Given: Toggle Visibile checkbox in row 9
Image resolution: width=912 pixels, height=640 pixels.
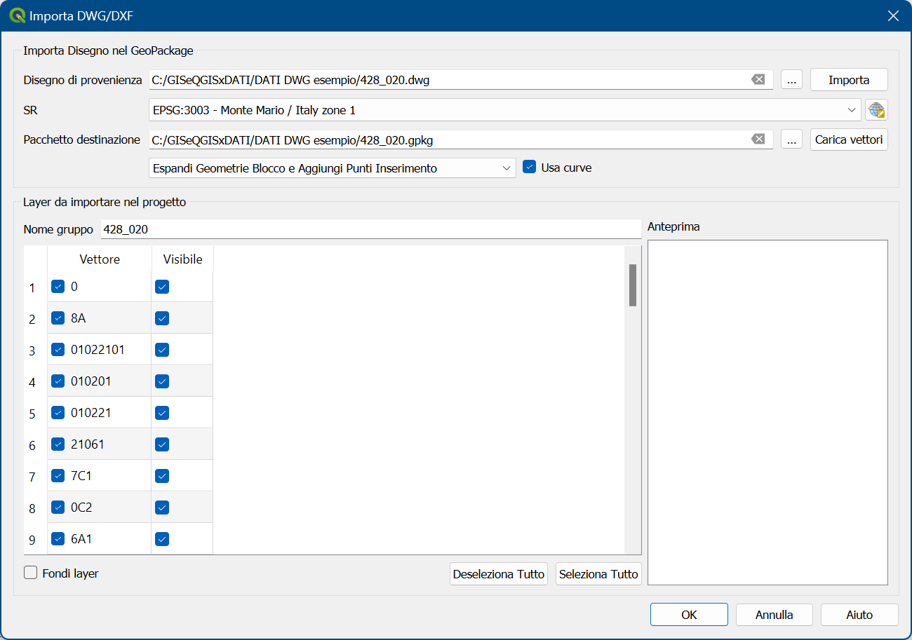Looking at the screenshot, I should pyautogui.click(x=162, y=539).
